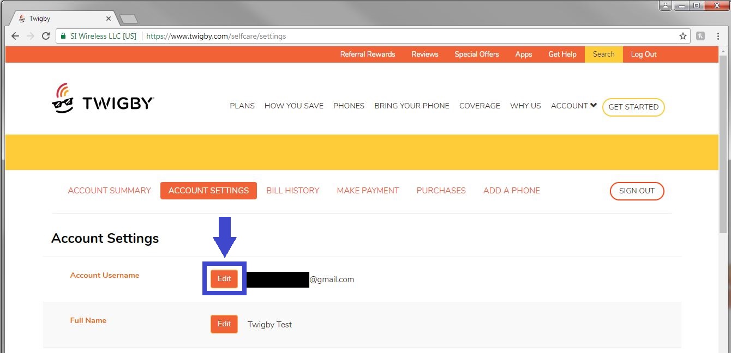The image size is (731, 353).
Task: Close the Twigby browser tab
Action: [109, 19]
